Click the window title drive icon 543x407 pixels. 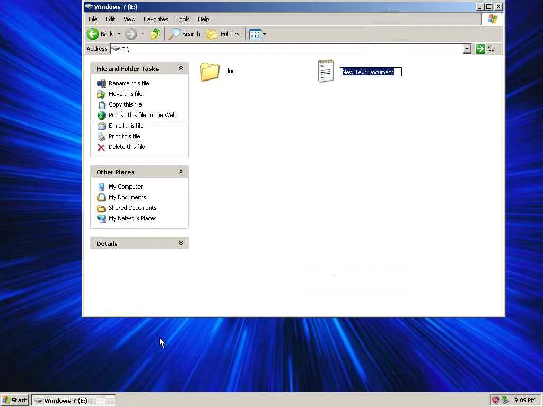(89, 6)
